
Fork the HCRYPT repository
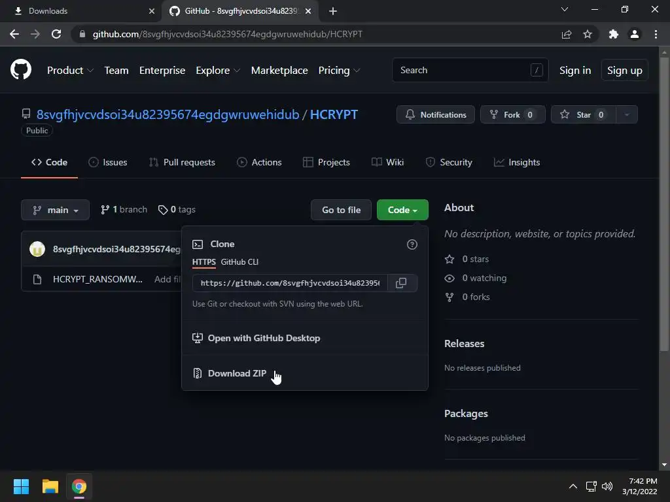513,114
